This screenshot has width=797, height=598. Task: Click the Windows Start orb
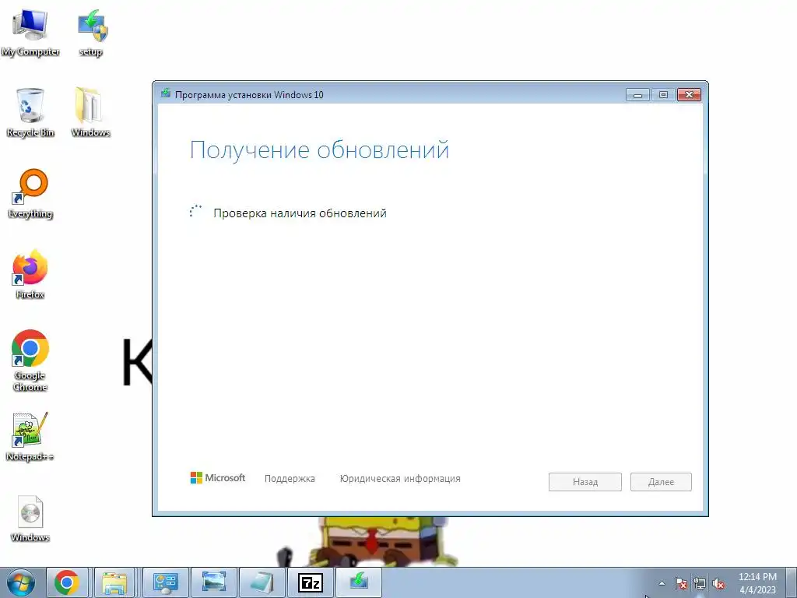coord(21,582)
